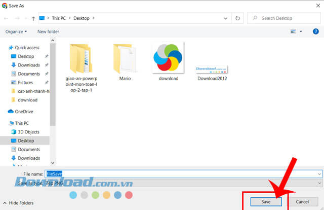Viewport: 324px width, 210px height.
Task: Select the download folder in sidebar
Action: coord(27,100)
